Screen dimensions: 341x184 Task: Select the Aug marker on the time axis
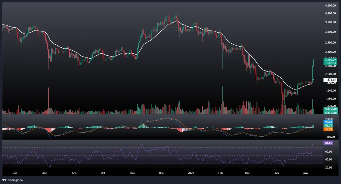45,173
